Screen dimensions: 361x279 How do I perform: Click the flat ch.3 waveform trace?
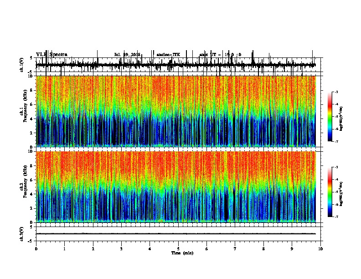175,234
